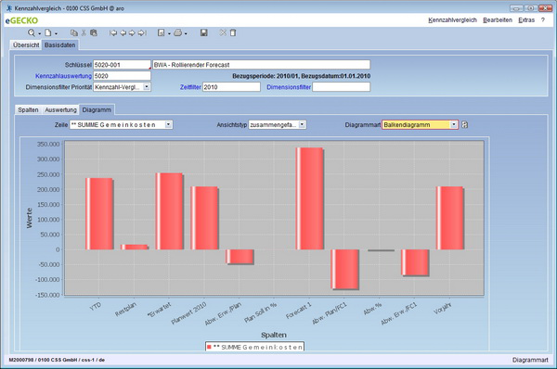Expand the Diagrammart Balkendiagramm dropdown
Viewport: 557px width, 369px height.
(x=454, y=124)
